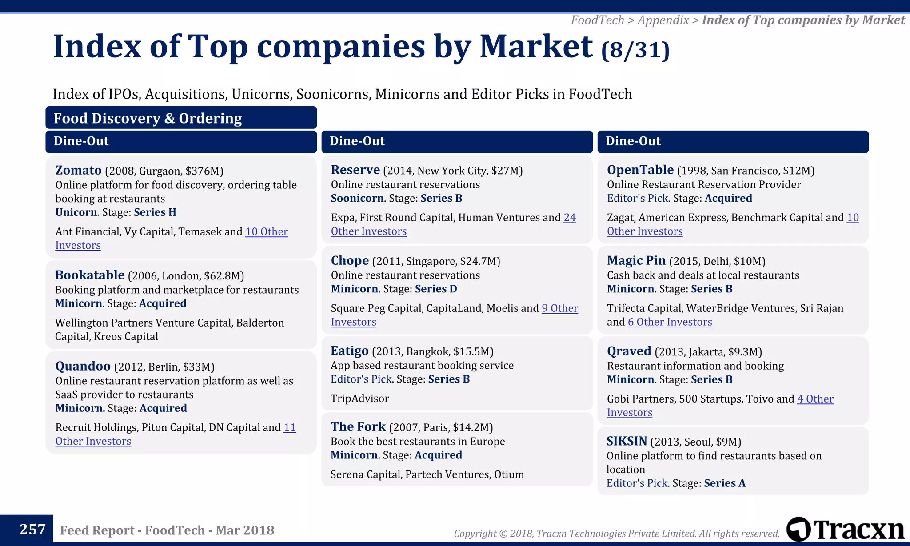Click page number 257
Screen dimensions: 910x546
click(32, 529)
